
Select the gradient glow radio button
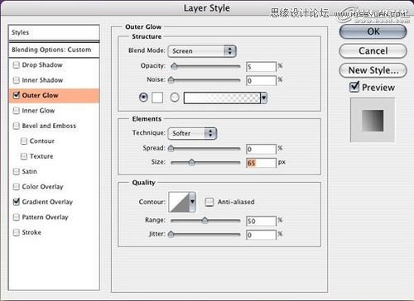point(175,98)
